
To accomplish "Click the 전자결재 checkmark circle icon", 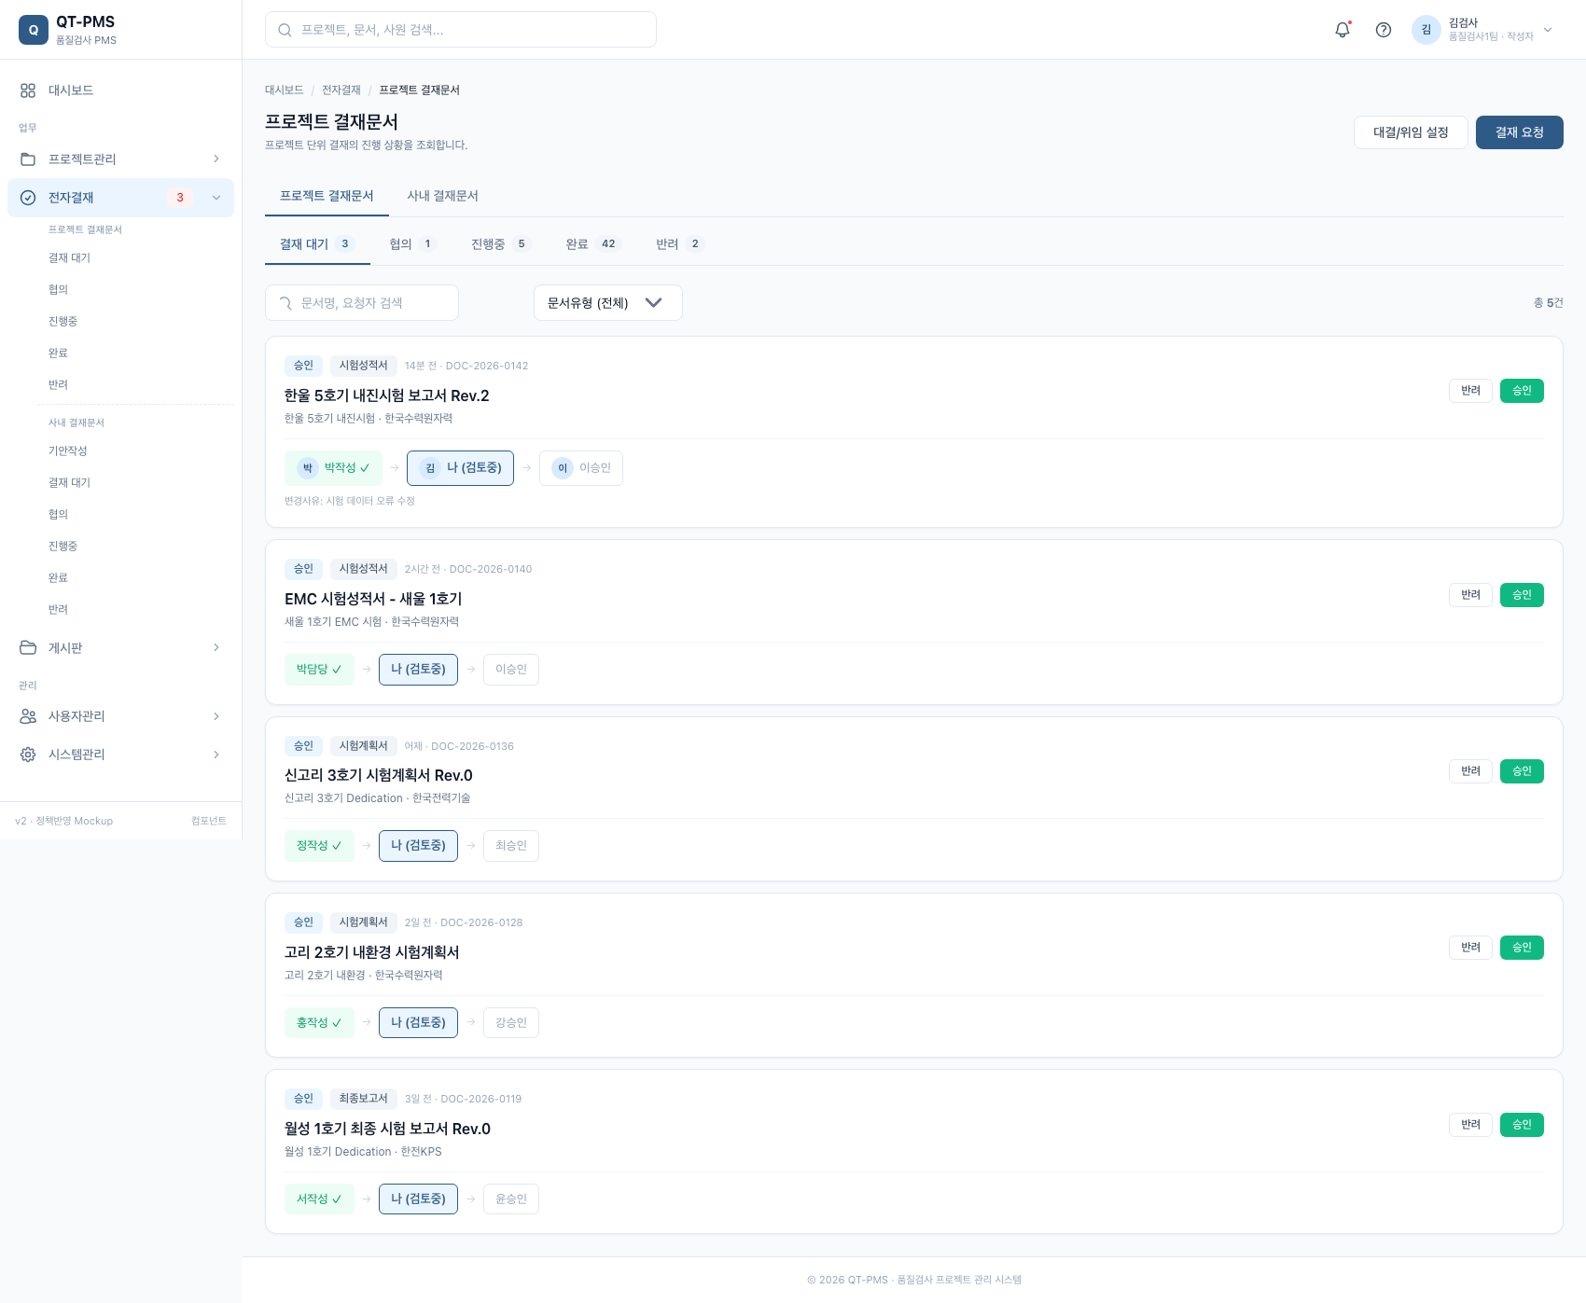I will tap(28, 198).
